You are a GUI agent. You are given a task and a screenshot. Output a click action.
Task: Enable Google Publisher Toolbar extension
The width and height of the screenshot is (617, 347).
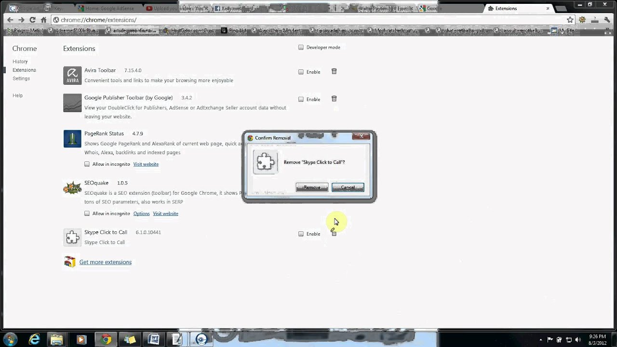tap(301, 99)
